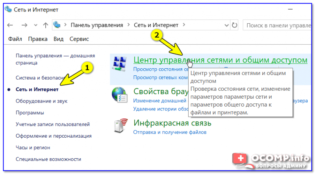Viewport: 315px width, 174px height.
Task: Expand chevron before Панель управления breadcrumb
Action: coord(65,25)
